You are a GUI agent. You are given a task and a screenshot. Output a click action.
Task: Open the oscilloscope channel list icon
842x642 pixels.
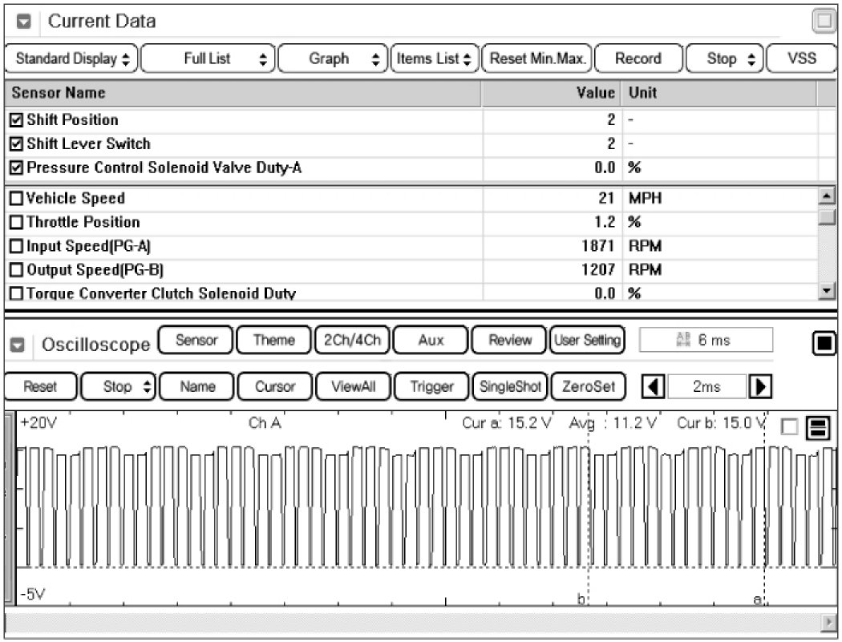819,428
